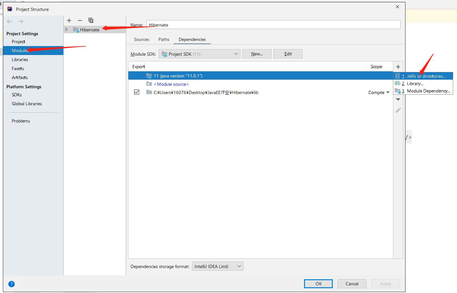Click the IntelliJ Project Structure title icon

tap(10, 9)
